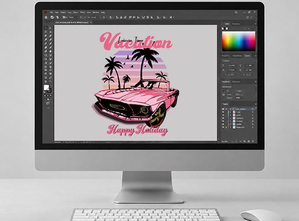Click the Stroke icon in Appearance section
299x221 pixels.
click(223, 94)
